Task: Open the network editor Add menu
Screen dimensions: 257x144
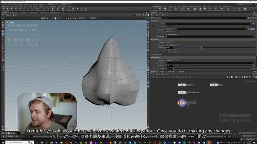Action: click(x=153, y=77)
